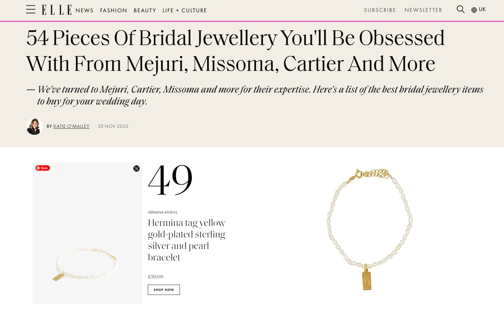Click the Hermina tag bracelet title
The height and width of the screenshot is (315, 504).
coord(186,240)
